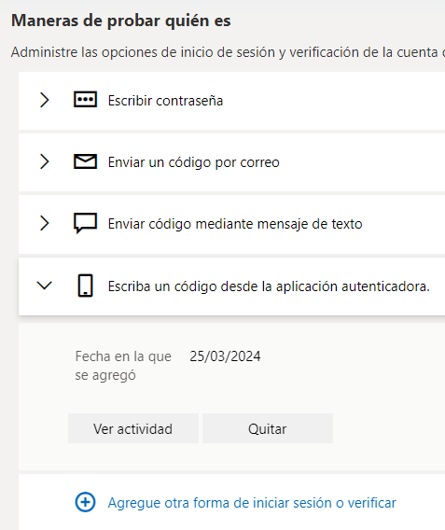Expand the Escribir contraseña chevron
This screenshot has height=530, width=445.
[45, 100]
